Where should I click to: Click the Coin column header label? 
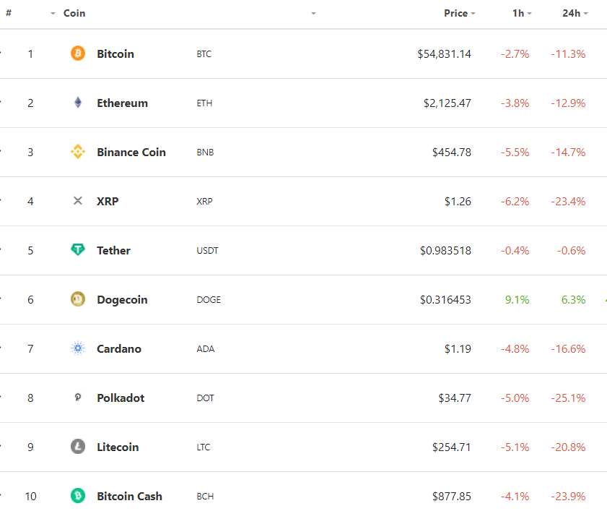(74, 13)
